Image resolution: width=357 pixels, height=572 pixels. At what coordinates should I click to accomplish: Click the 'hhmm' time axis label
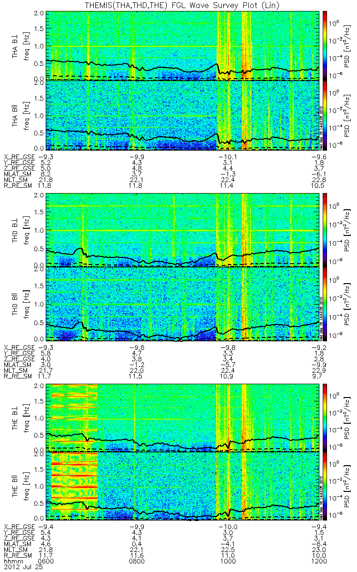click(14, 562)
